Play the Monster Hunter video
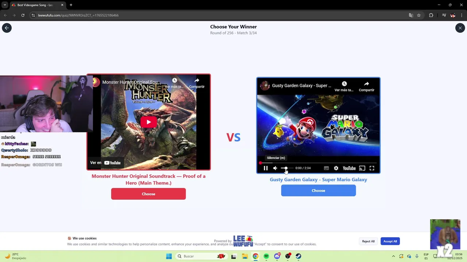 point(148,122)
